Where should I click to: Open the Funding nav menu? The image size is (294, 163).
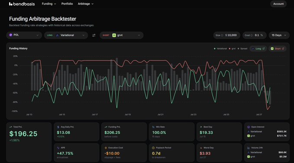(x=49, y=4)
